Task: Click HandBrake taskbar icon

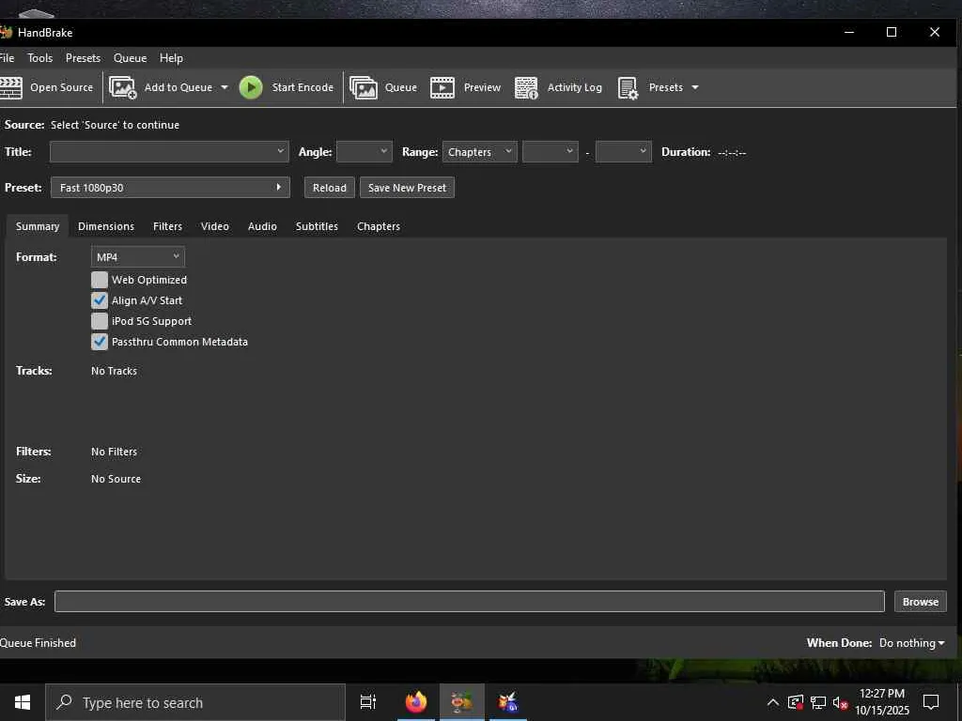Action: [462, 702]
